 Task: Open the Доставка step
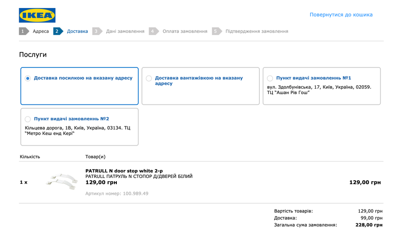tap(77, 31)
